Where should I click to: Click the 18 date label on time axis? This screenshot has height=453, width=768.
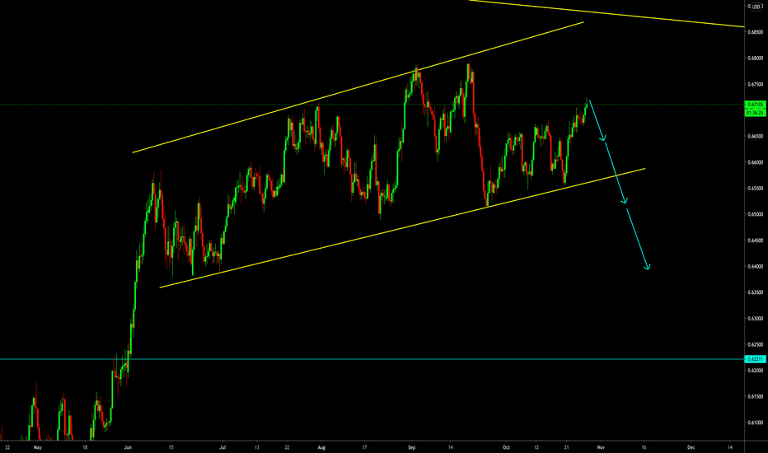[85, 447]
